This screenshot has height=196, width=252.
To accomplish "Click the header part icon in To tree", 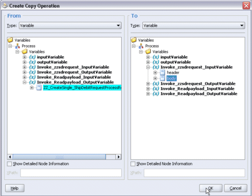I will click(162, 73).
